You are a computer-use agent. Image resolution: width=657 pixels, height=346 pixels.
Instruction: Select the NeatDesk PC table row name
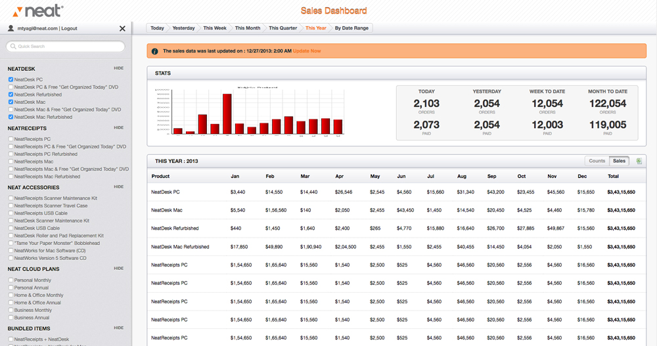[165, 192]
